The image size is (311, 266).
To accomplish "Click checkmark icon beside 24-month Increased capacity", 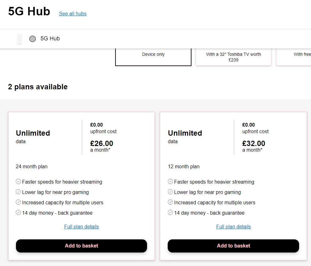I will pyautogui.click(x=18, y=202).
